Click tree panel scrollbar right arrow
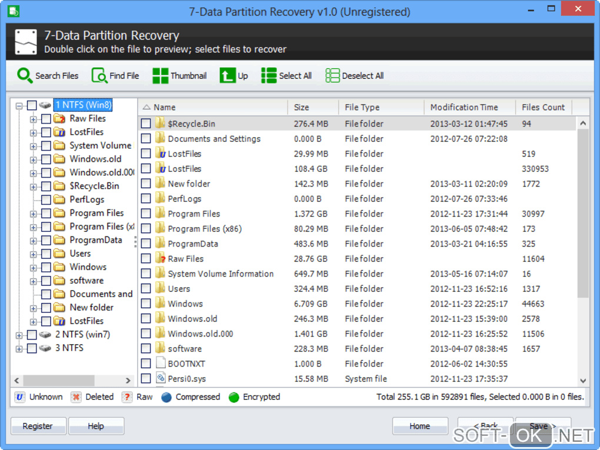 [x=128, y=381]
